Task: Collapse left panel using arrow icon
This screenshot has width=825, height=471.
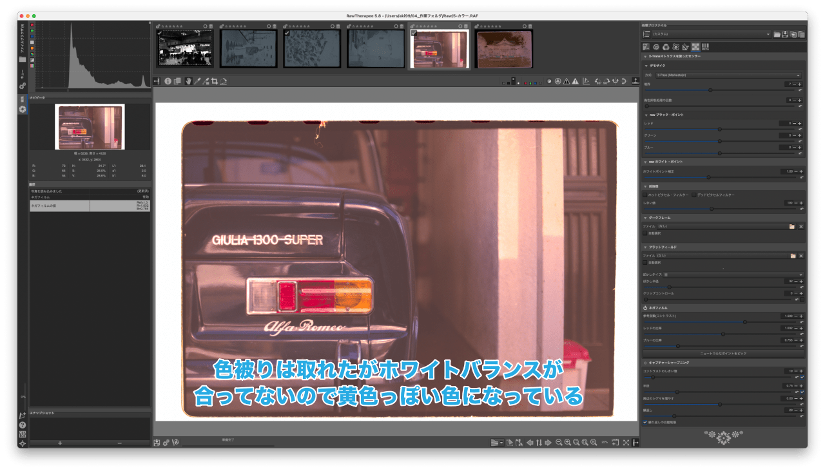Action: 157,81
